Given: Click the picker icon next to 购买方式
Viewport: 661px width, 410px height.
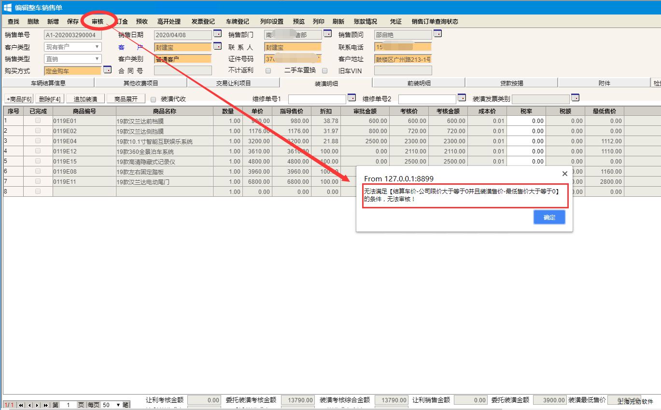Looking at the screenshot, I should click(107, 70).
